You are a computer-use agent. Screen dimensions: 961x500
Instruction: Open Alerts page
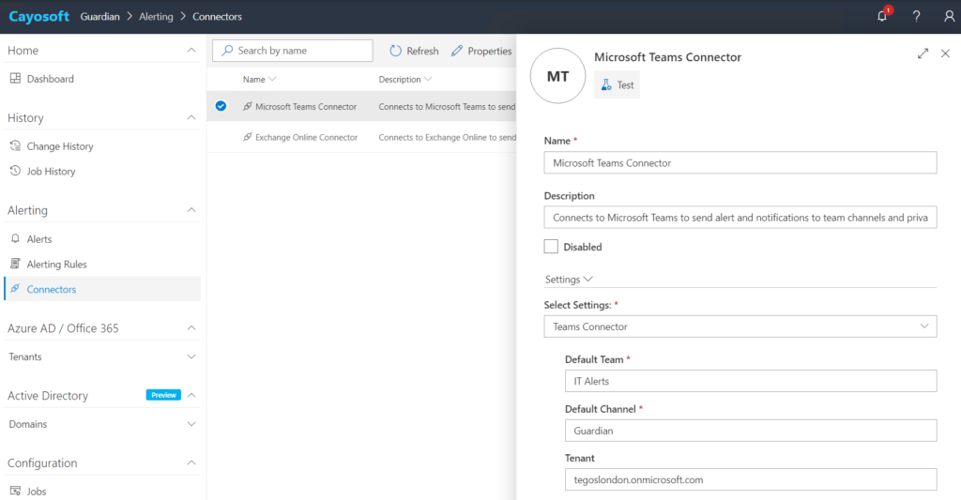tap(39, 239)
